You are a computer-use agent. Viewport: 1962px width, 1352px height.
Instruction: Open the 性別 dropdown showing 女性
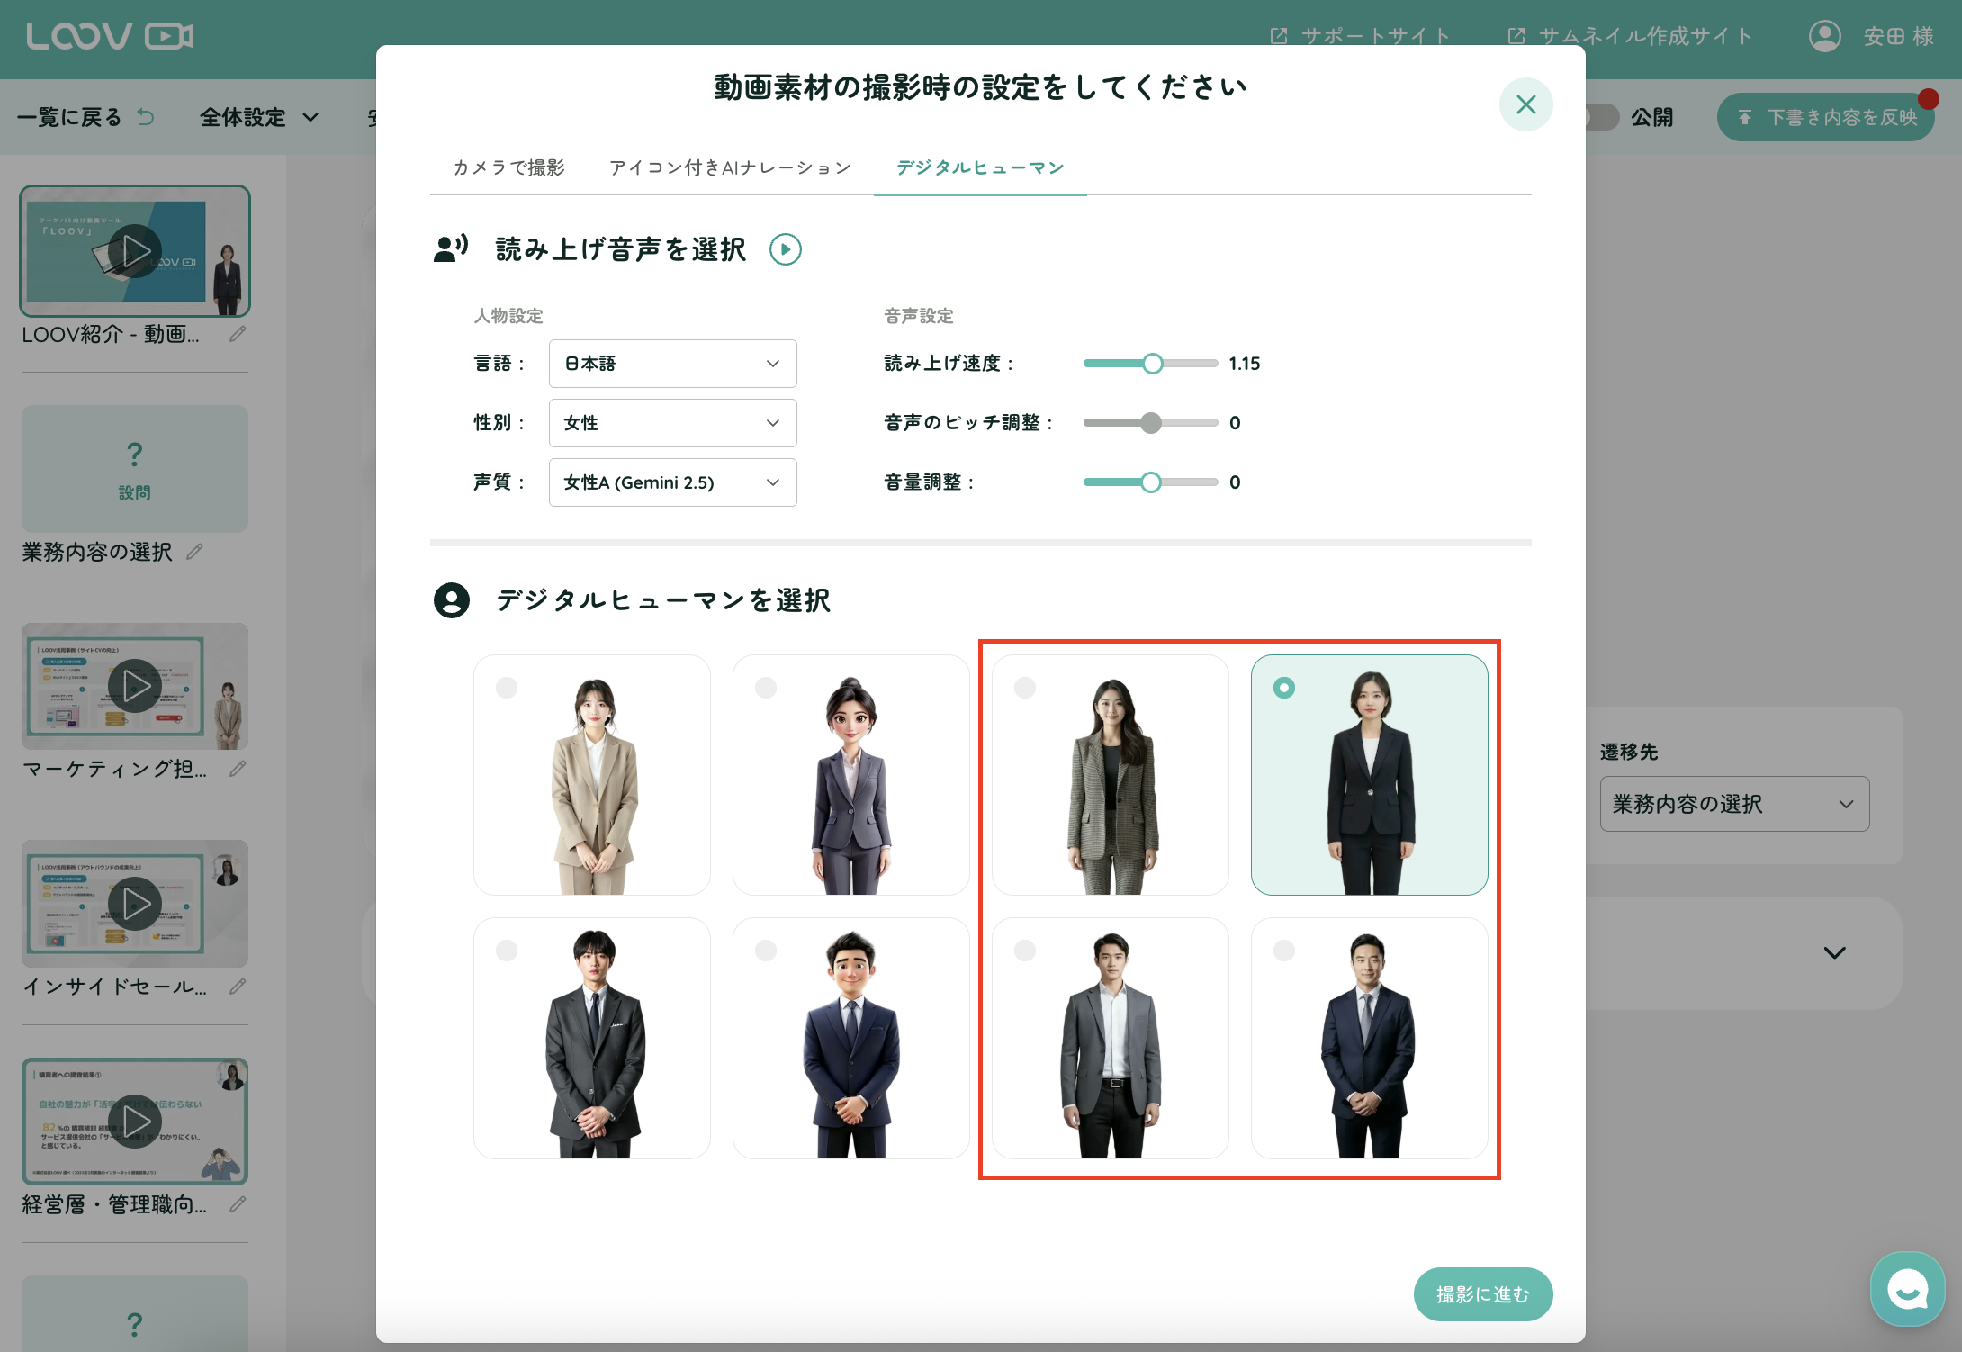[x=672, y=423]
